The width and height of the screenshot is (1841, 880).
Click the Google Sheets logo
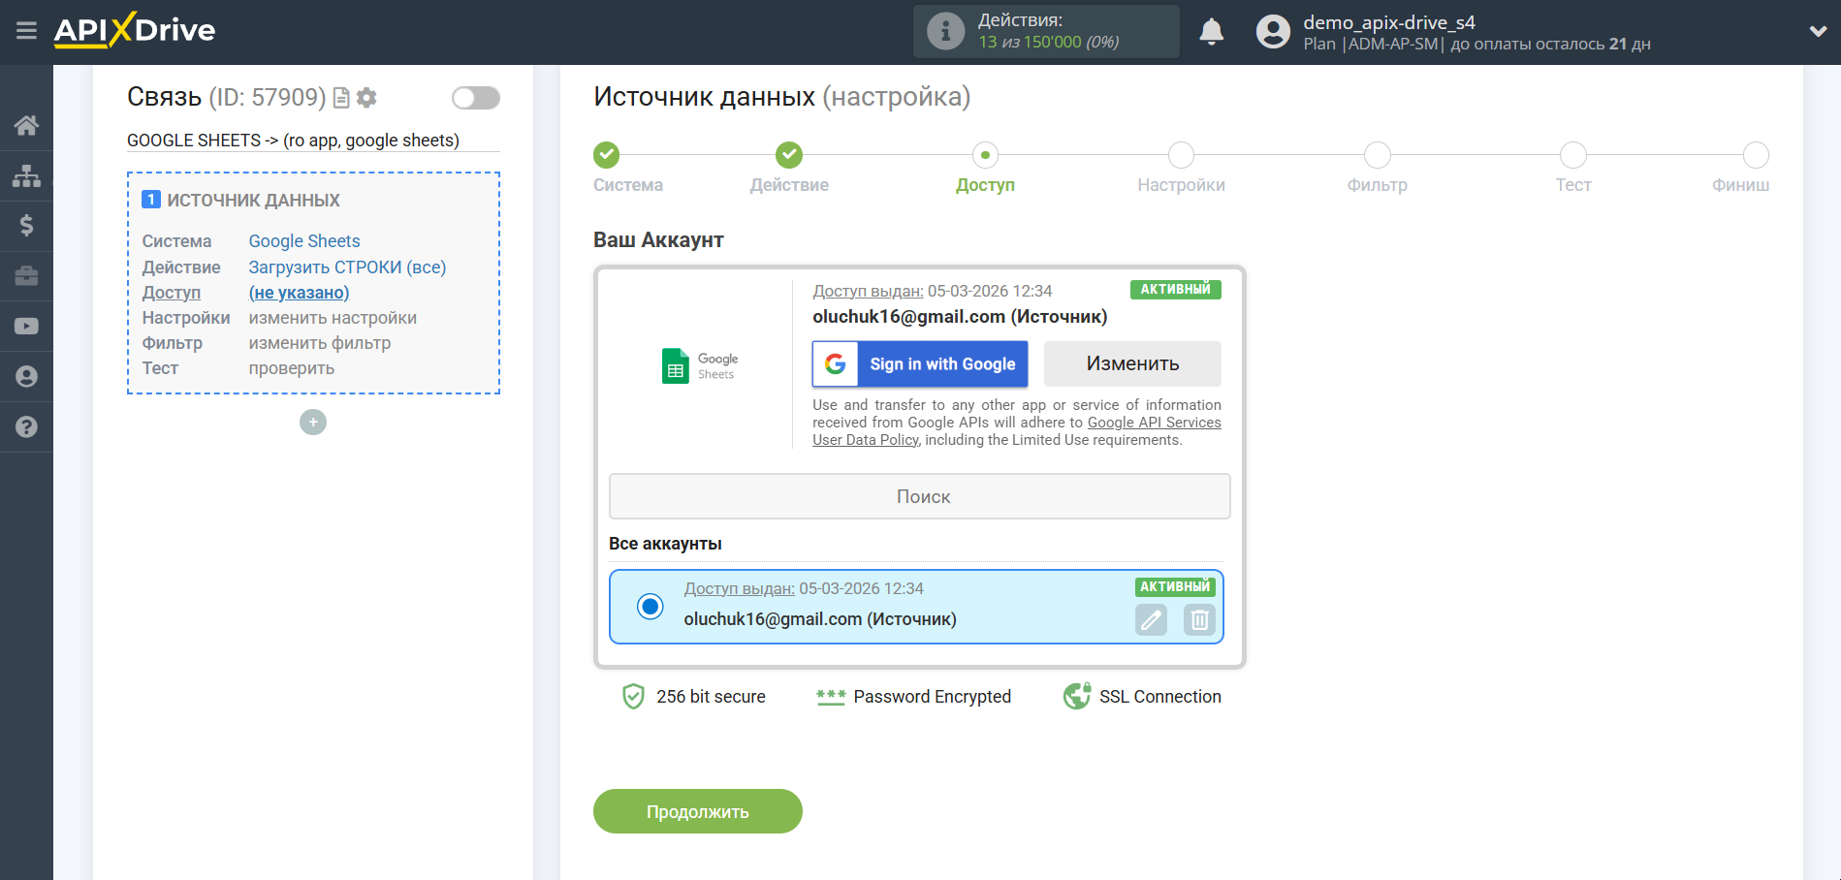pyautogui.click(x=699, y=366)
